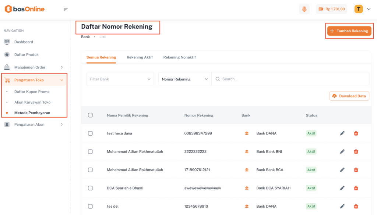This screenshot has height=215, width=377.
Task: Open the Nomor Rekening search-type dropdown
Action: [x=184, y=79]
